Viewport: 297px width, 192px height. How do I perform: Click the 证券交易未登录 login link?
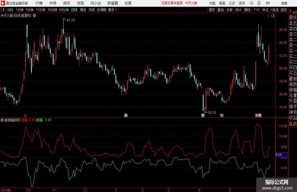click(172, 3)
